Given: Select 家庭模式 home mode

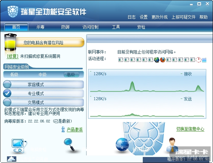Looking at the screenshot, I should [43, 84].
